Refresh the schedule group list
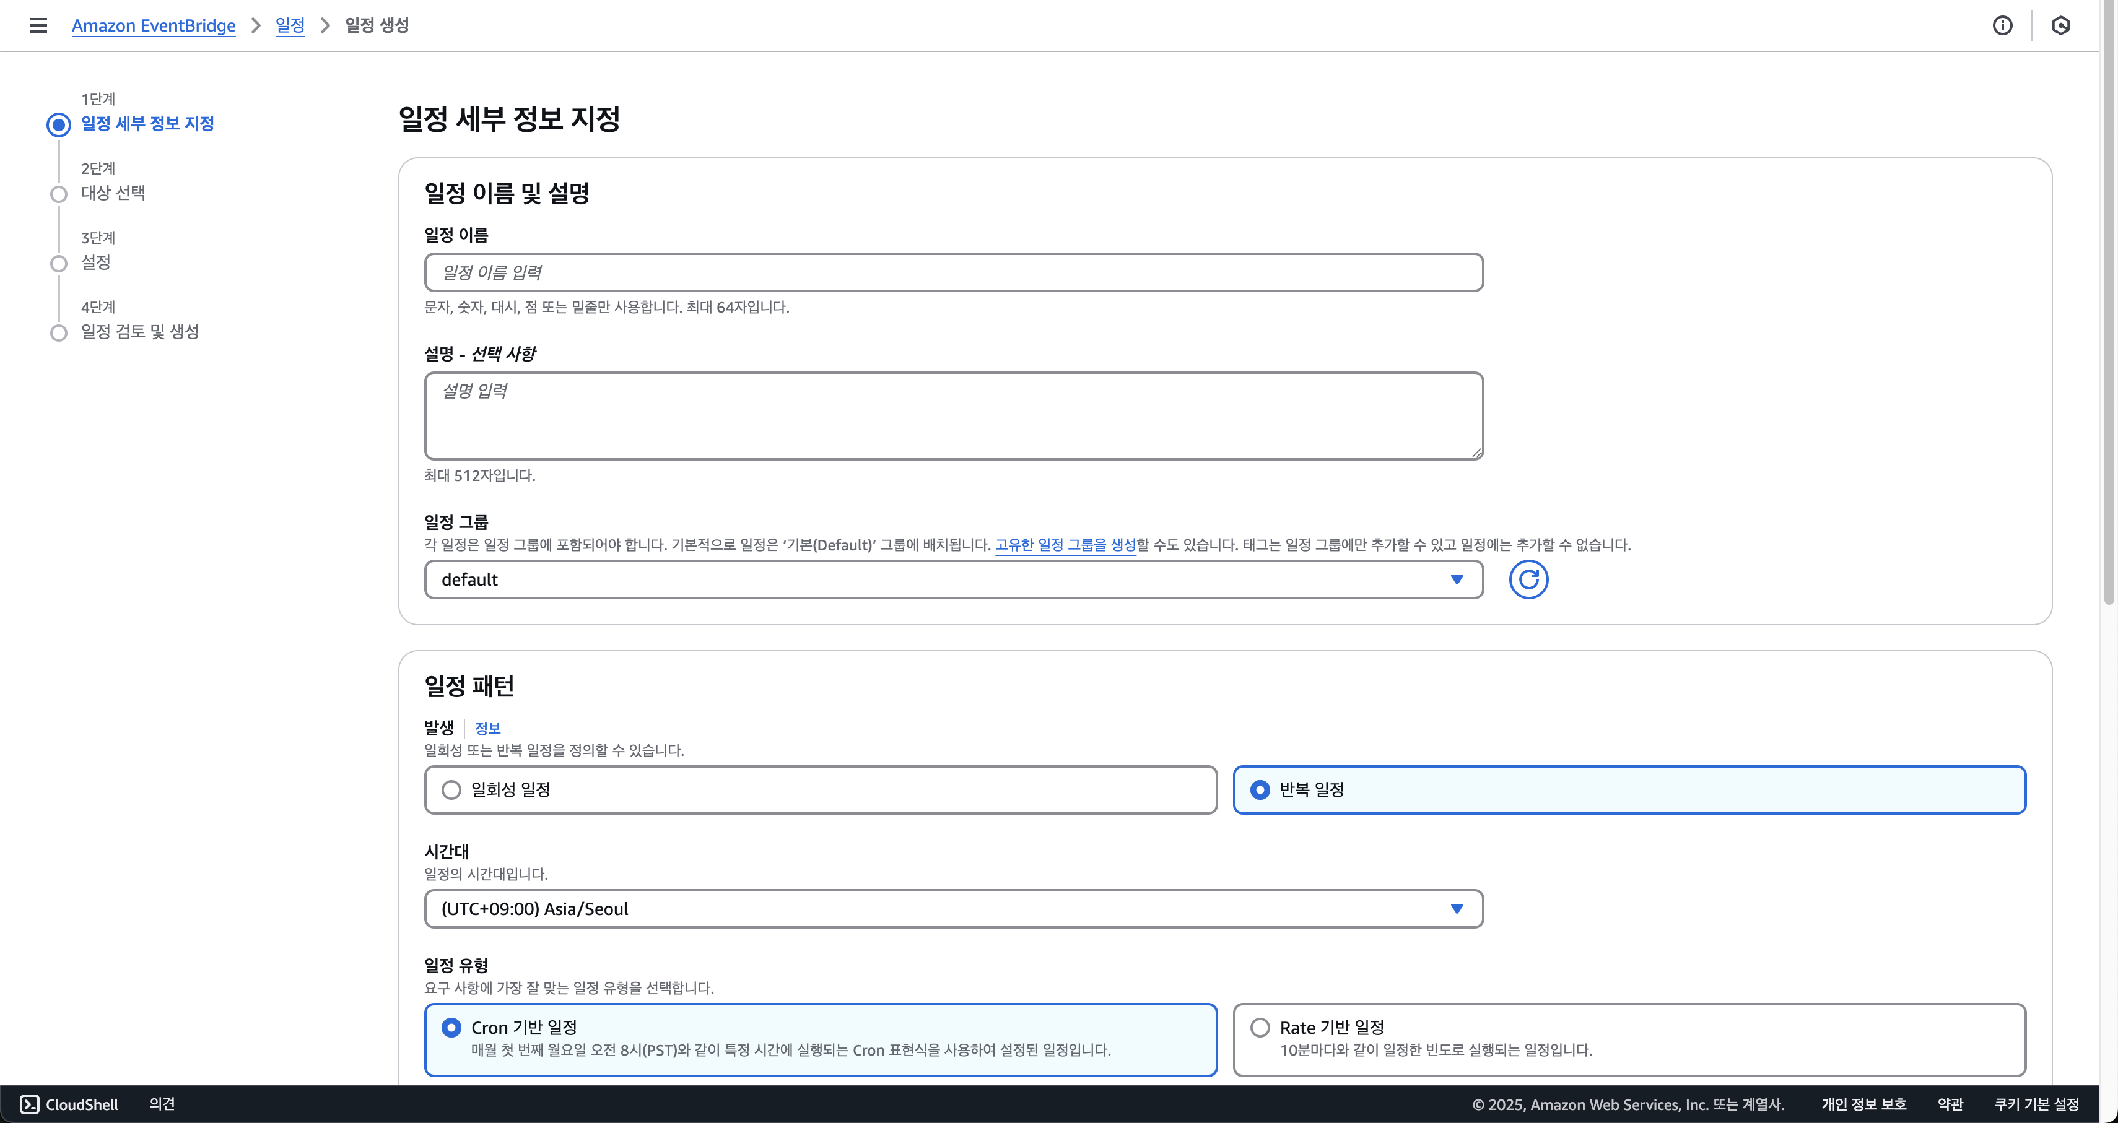The height and width of the screenshot is (1123, 2118). coord(1528,579)
